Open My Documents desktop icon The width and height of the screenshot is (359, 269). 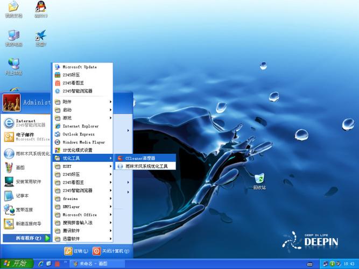(13, 9)
